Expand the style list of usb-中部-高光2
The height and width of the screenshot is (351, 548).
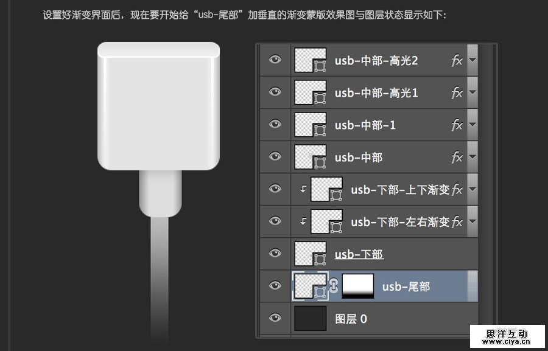pos(472,60)
